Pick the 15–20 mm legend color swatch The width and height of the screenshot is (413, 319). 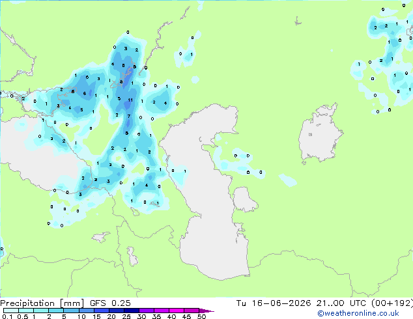[x=102, y=311]
